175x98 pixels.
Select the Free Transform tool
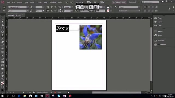2,59
